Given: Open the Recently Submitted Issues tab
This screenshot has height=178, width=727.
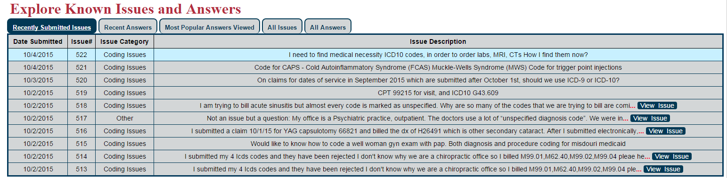Looking at the screenshot, I should click(52, 27).
